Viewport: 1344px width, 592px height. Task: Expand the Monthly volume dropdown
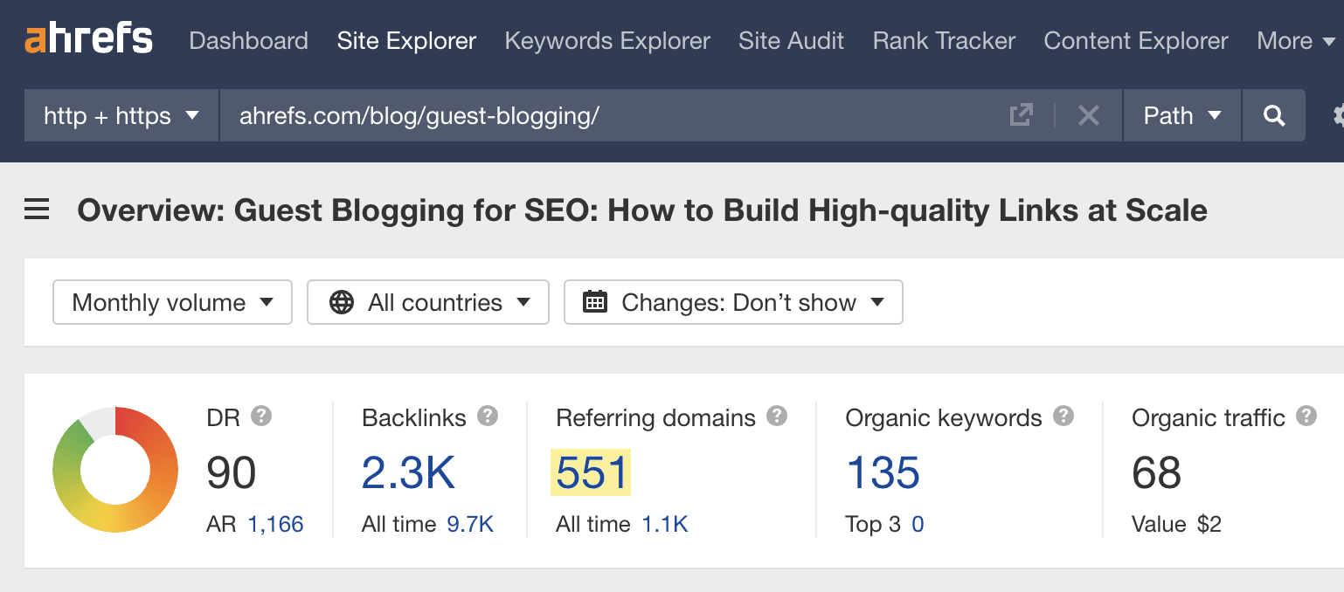tap(173, 302)
